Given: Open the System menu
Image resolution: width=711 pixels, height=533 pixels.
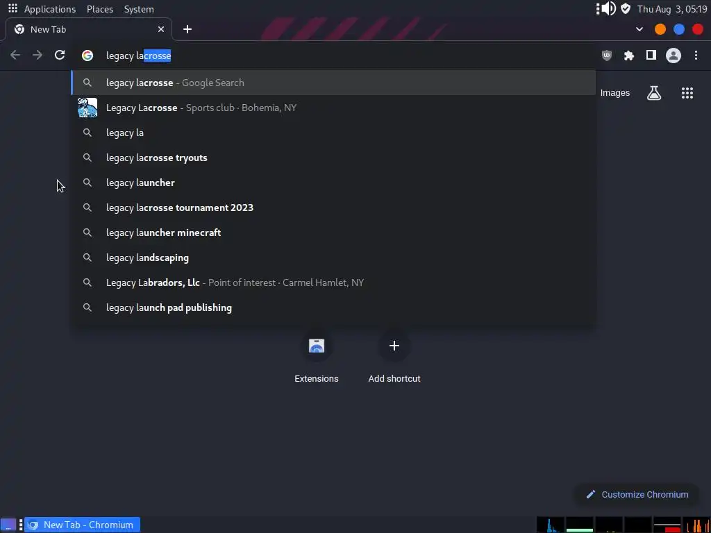Looking at the screenshot, I should click(139, 9).
